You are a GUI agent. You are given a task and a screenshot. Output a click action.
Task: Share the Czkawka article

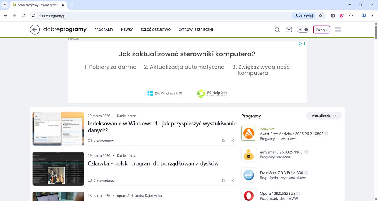(233, 181)
